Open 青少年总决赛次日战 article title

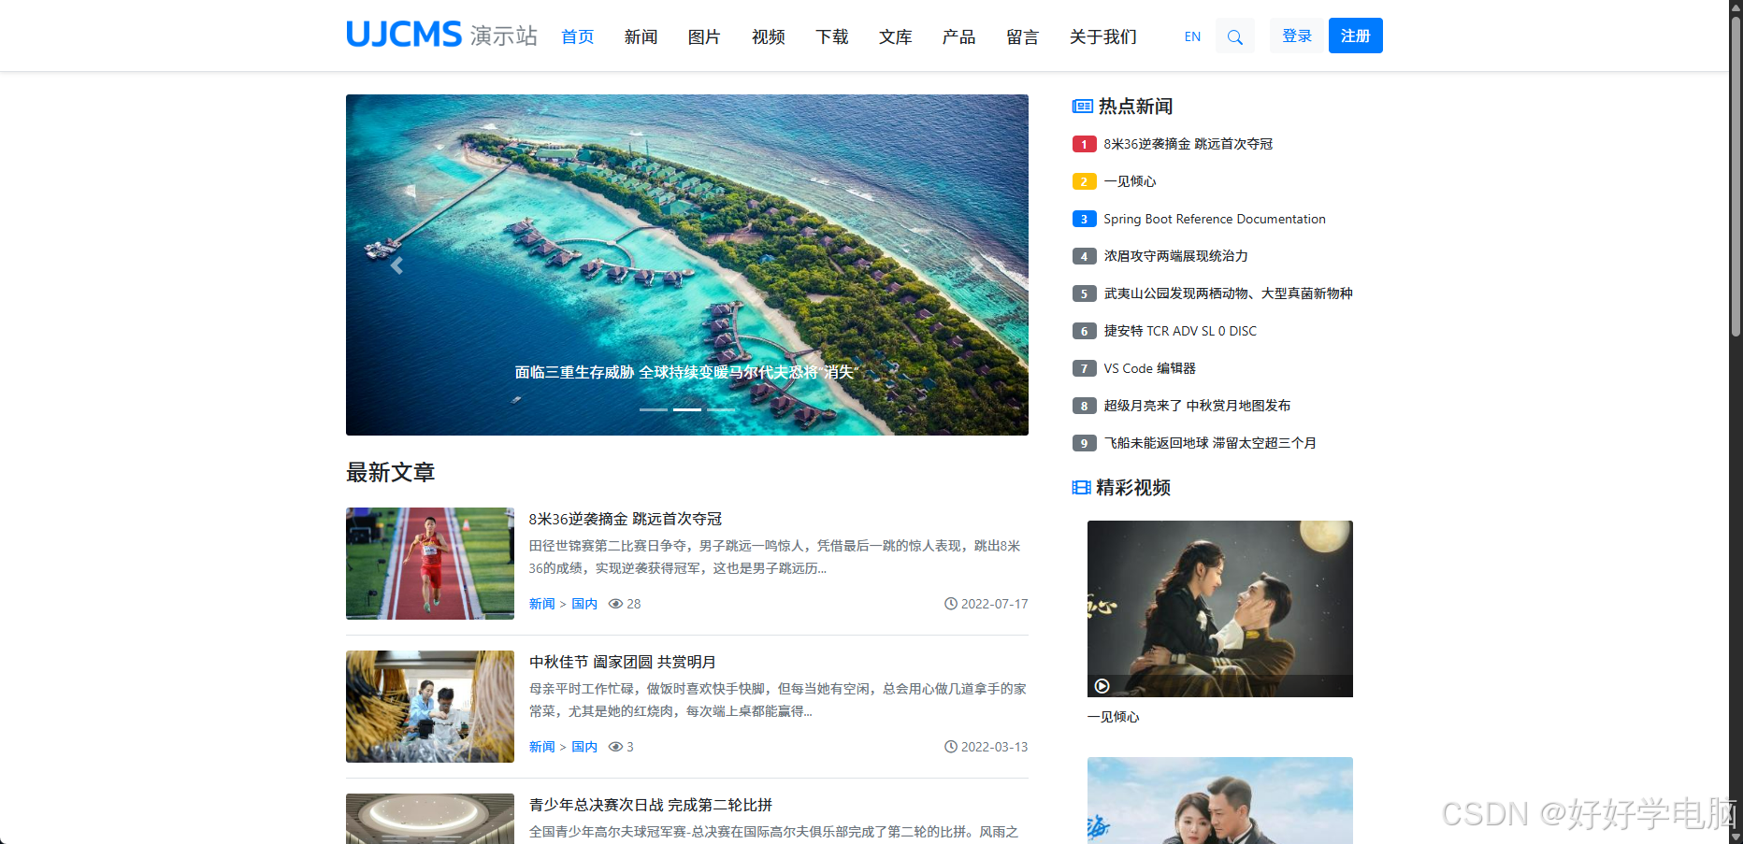point(651,805)
